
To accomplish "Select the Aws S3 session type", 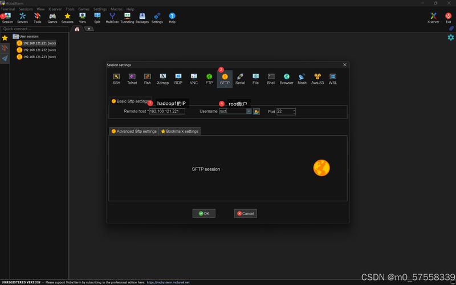I will tap(317, 79).
